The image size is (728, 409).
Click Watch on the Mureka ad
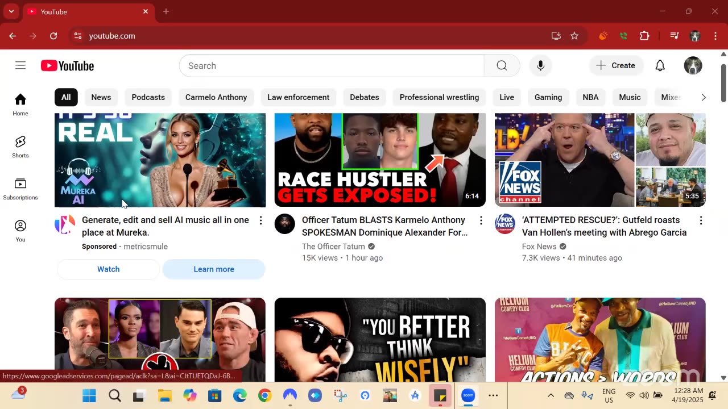click(108, 269)
